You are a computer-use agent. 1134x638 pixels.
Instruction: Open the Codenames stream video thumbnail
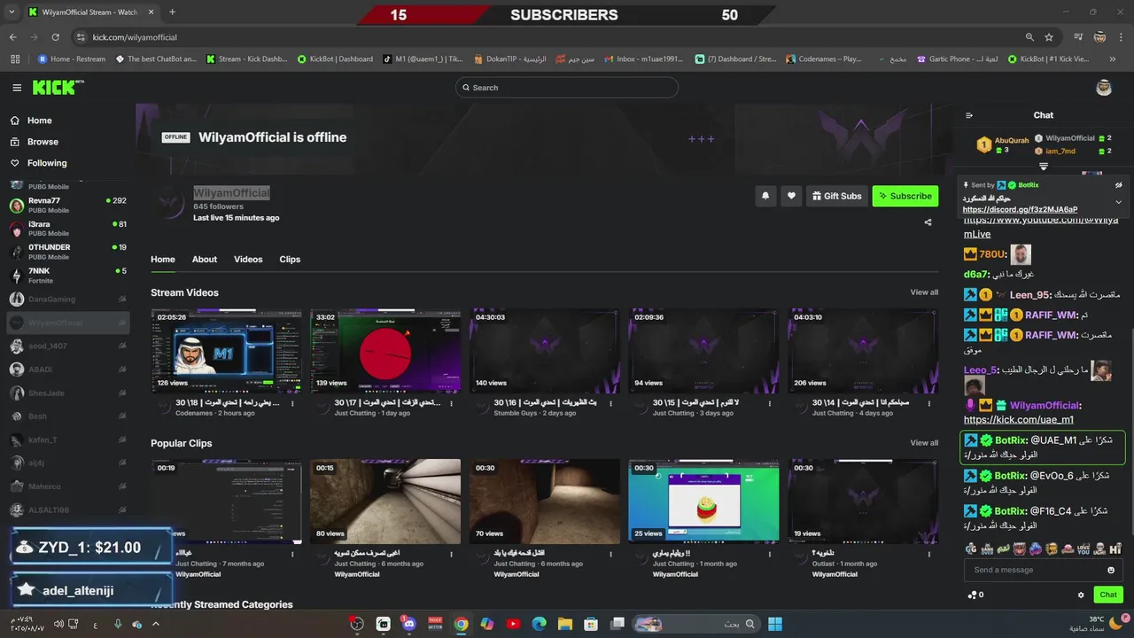(x=226, y=351)
